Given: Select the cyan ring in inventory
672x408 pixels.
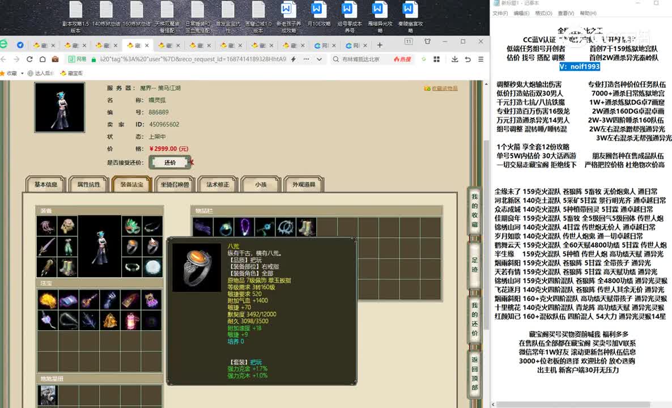Looking at the screenshot, I should click(224, 227).
